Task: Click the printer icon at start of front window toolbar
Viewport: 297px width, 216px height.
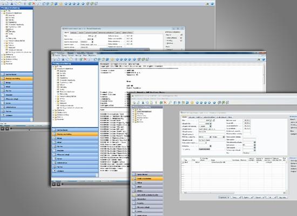Action: coord(134,103)
